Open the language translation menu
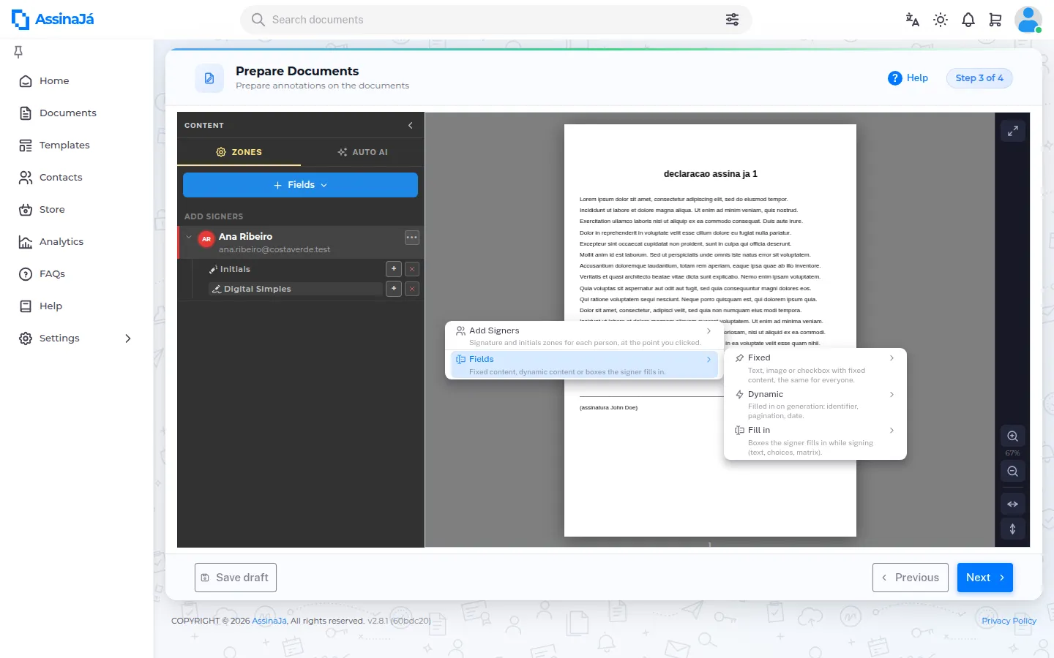 click(912, 20)
